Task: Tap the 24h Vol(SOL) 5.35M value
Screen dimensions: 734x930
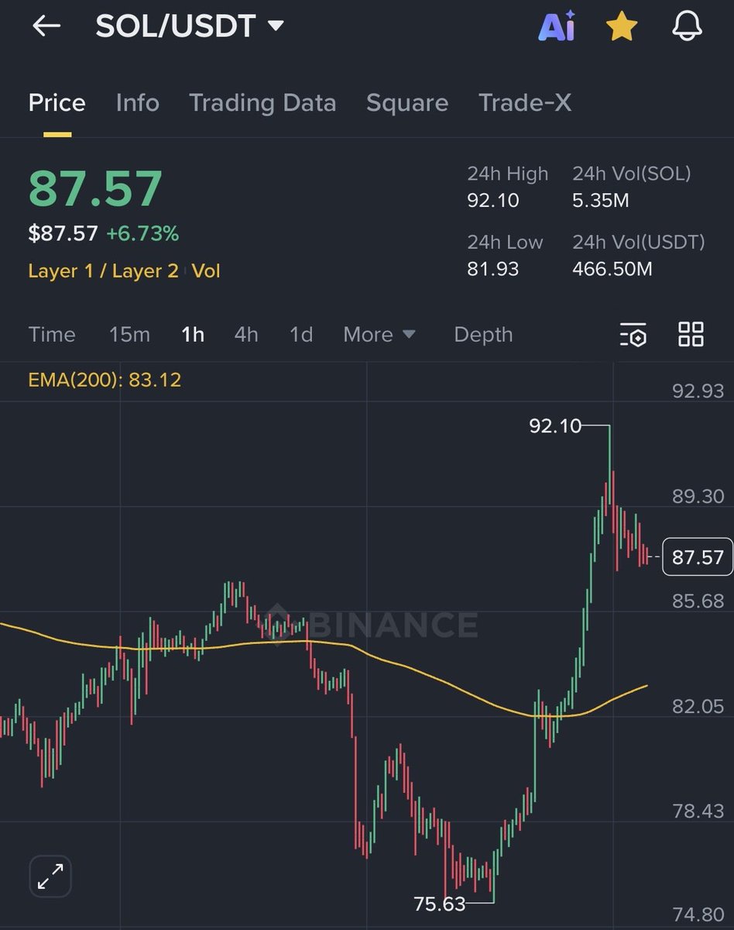Action: [x=601, y=201]
